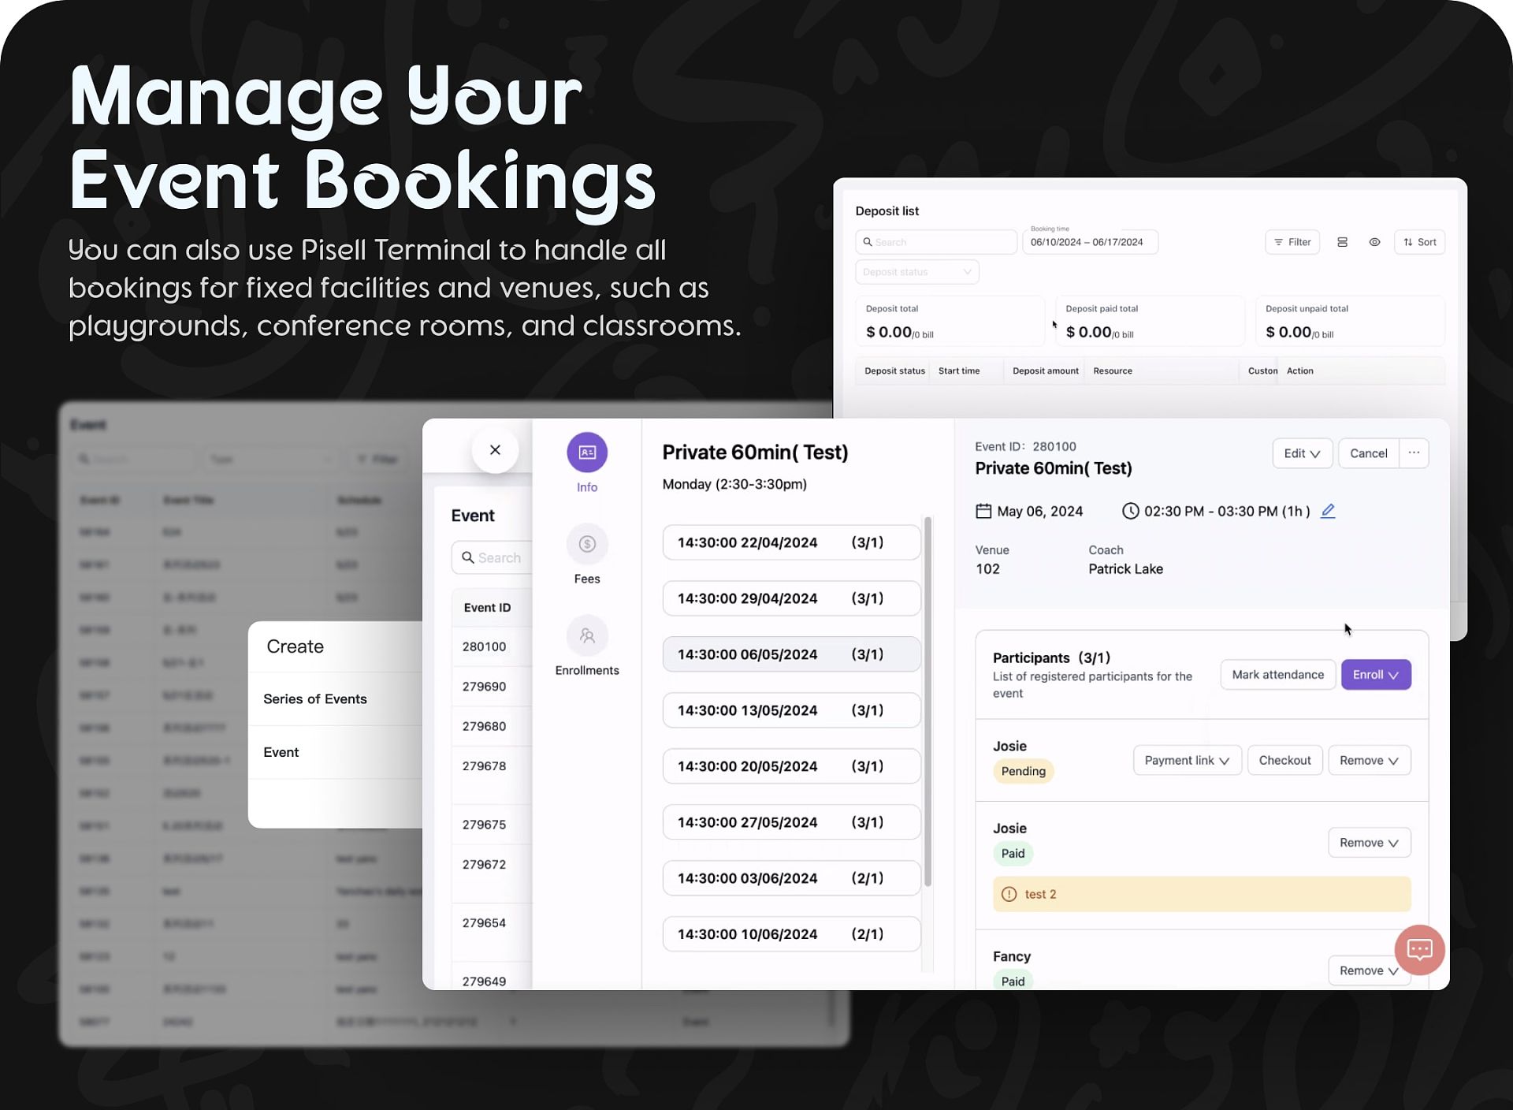This screenshot has width=1513, height=1110.
Task: Select event ID 280100 row
Action: (x=492, y=646)
